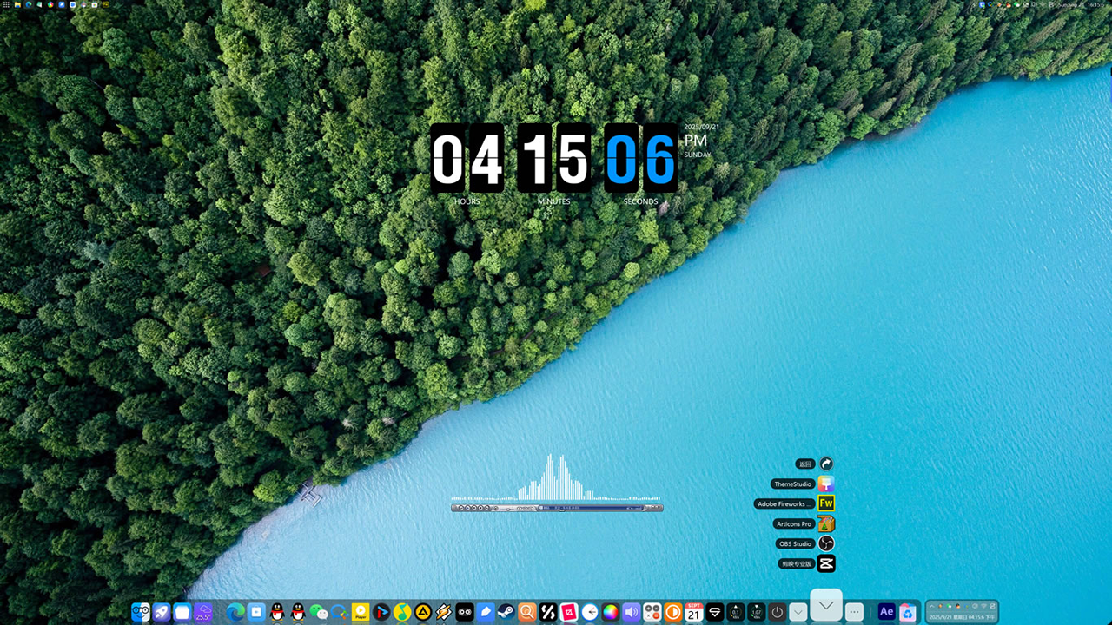Click the power button in dock

pos(778,612)
